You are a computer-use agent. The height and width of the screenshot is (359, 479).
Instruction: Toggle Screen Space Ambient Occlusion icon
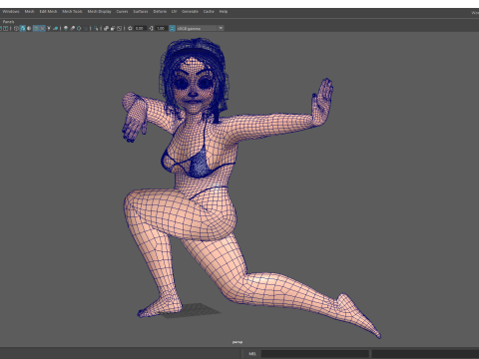coord(66,29)
